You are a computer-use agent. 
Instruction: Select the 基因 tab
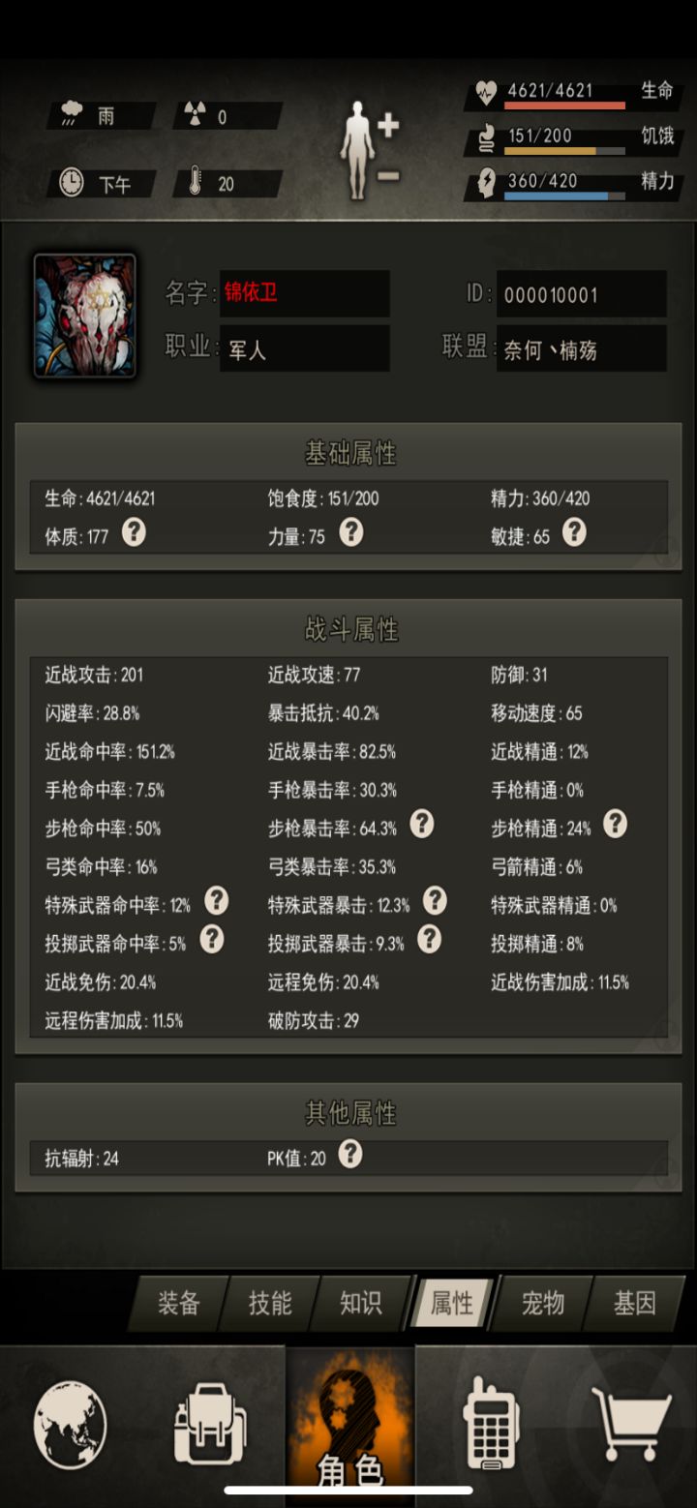(x=634, y=1303)
